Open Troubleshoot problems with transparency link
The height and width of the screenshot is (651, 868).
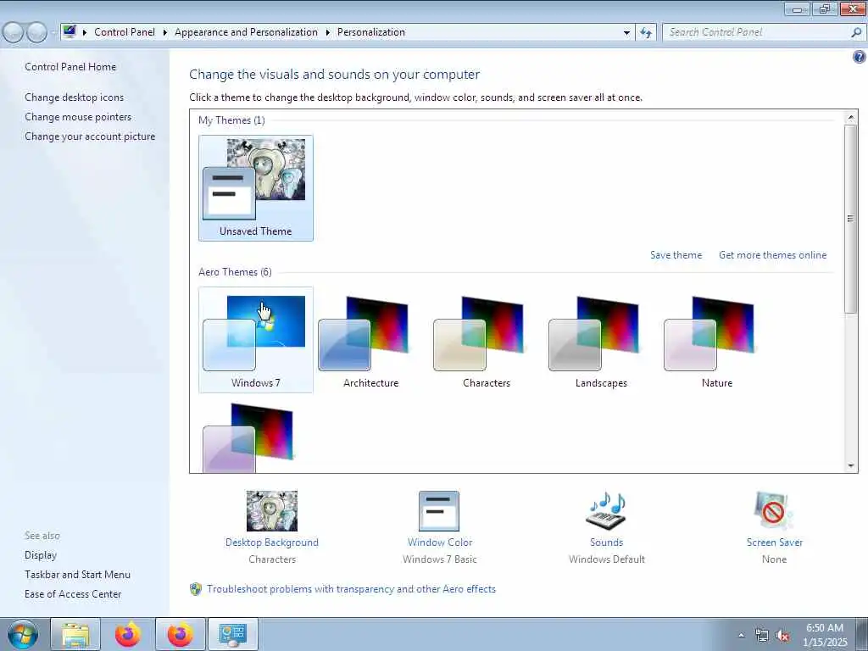tap(351, 589)
